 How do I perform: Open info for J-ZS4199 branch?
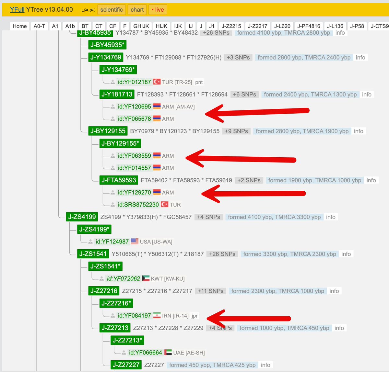(331, 217)
